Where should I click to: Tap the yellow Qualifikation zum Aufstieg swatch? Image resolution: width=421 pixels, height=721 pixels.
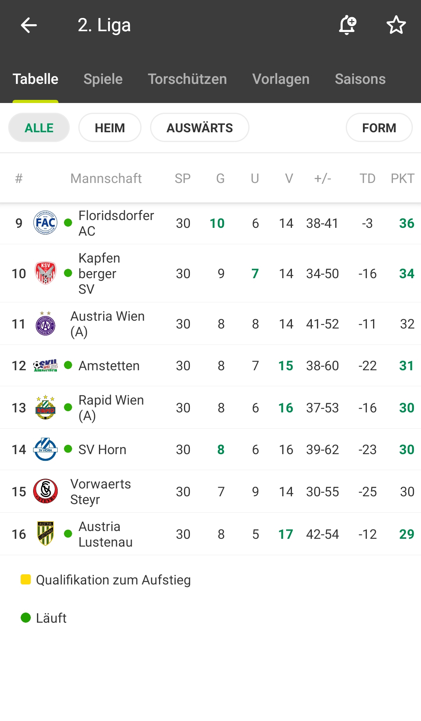(x=26, y=579)
